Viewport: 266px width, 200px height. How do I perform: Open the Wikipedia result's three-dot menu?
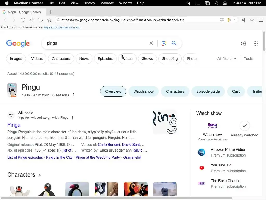point(73,118)
